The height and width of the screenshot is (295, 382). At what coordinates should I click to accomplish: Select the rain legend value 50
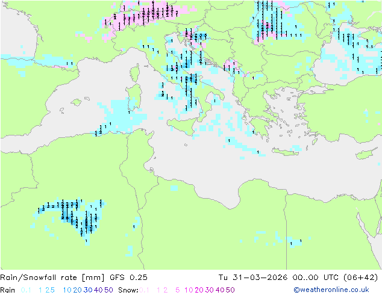(108, 290)
